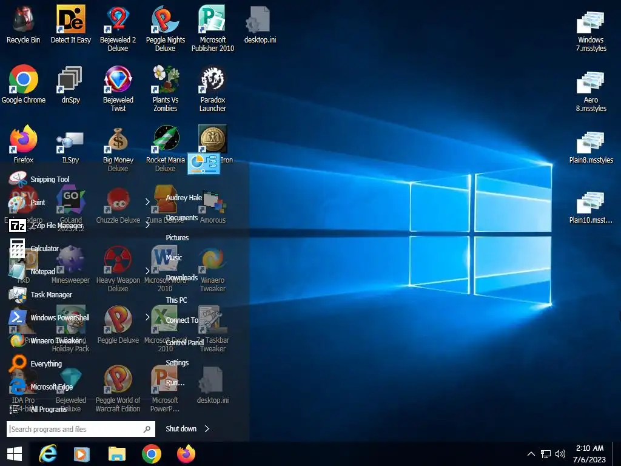Expand 7-Zip File Manager jump list arrow
Image resolution: width=621 pixels, height=466 pixels.
(147, 225)
